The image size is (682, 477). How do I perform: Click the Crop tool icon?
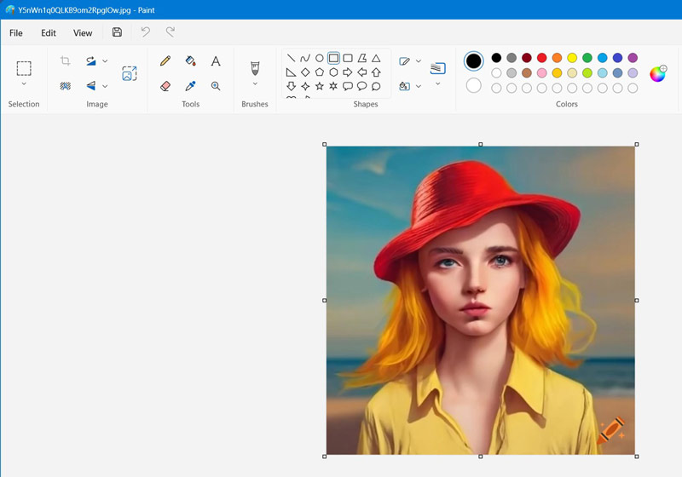(x=66, y=60)
